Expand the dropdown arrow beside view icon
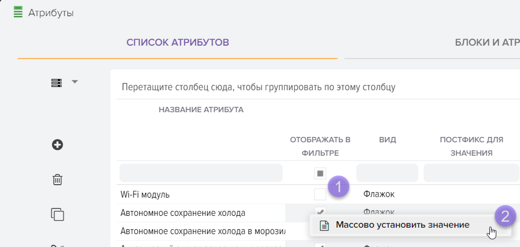The width and height of the screenshot is (520, 247). (75, 82)
